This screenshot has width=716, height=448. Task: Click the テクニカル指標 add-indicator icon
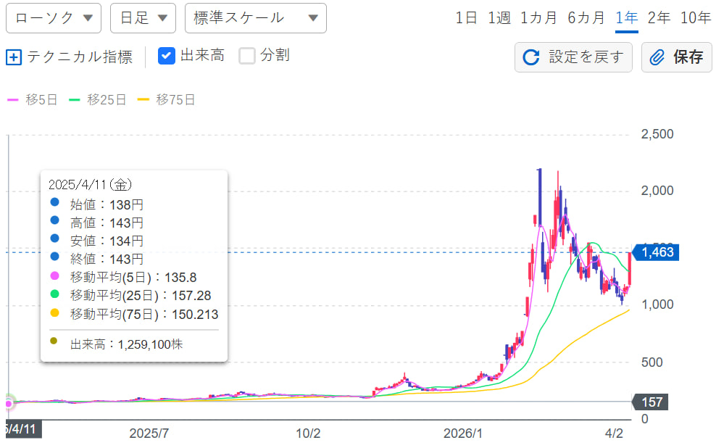pyautogui.click(x=13, y=57)
